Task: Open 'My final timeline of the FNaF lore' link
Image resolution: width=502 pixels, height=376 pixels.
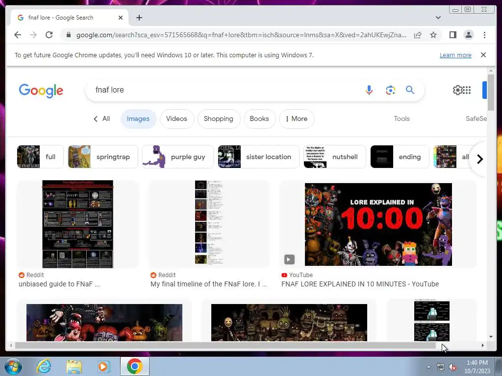Action: click(x=209, y=284)
